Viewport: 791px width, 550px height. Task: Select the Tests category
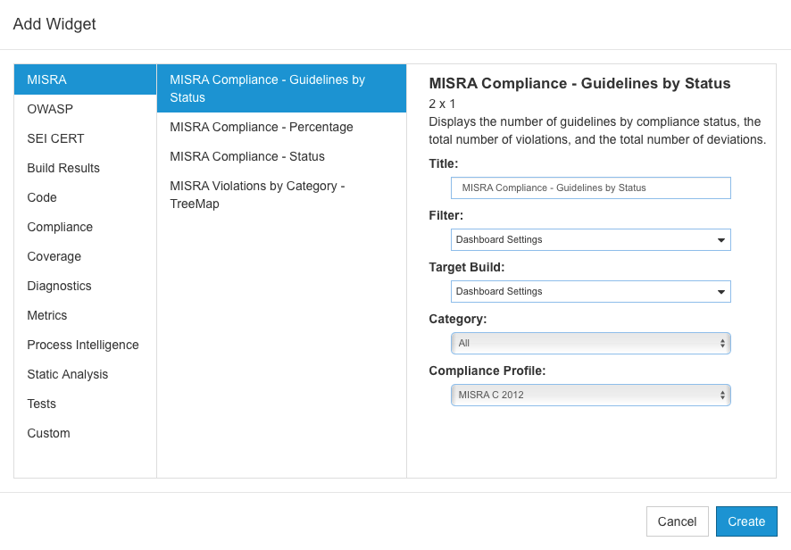(x=85, y=404)
